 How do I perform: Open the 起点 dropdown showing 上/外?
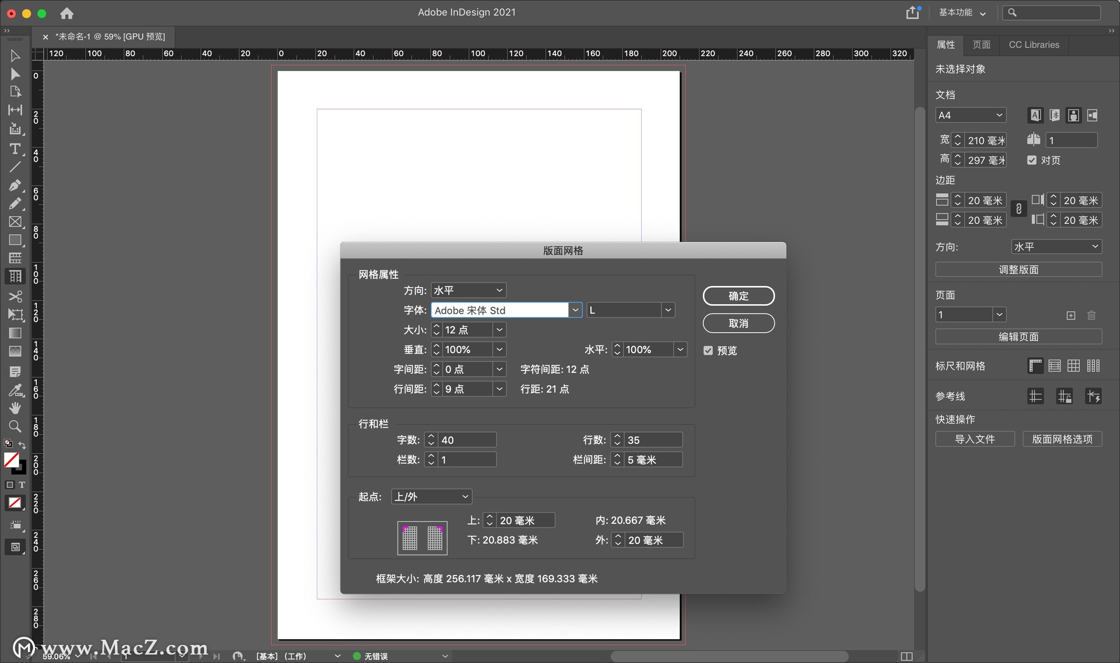(431, 496)
